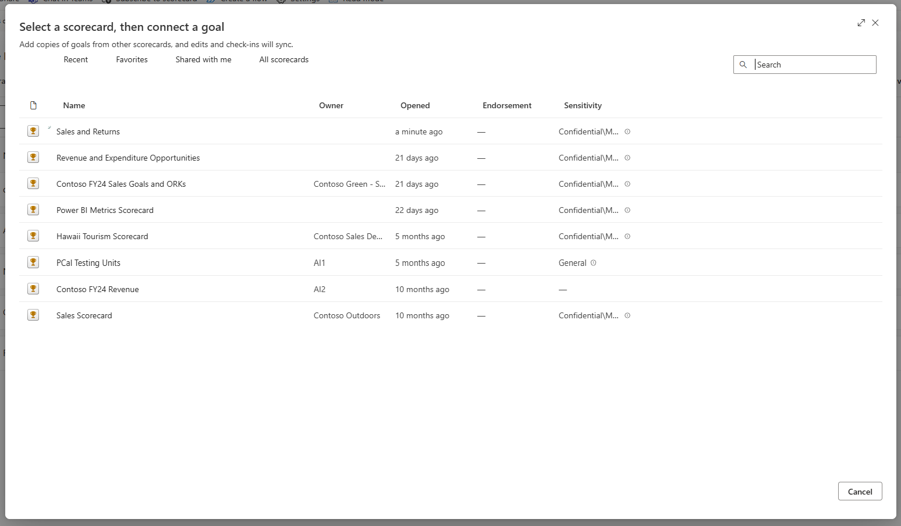Click sensitivity info icon for Sales Scorecard row
This screenshot has width=901, height=526.
627,315
